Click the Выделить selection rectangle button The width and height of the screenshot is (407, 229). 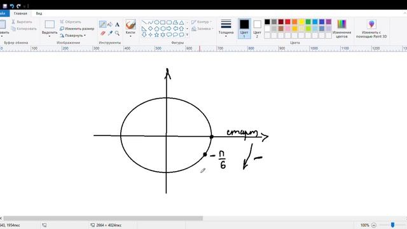[x=50, y=25]
